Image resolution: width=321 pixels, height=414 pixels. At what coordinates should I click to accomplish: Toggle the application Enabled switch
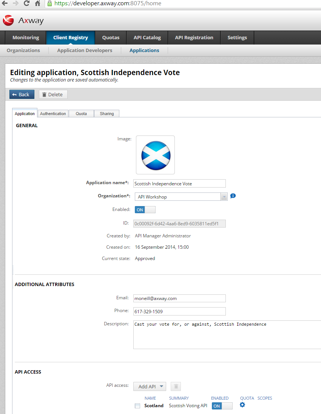click(x=145, y=209)
